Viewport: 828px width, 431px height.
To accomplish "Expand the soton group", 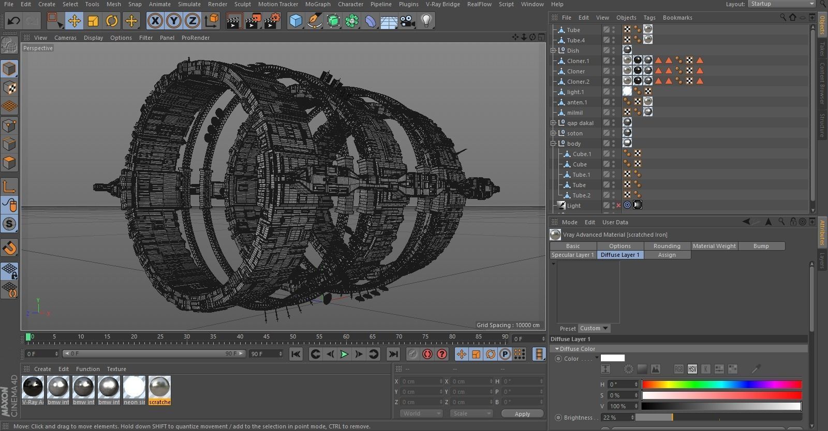I will tap(553, 133).
